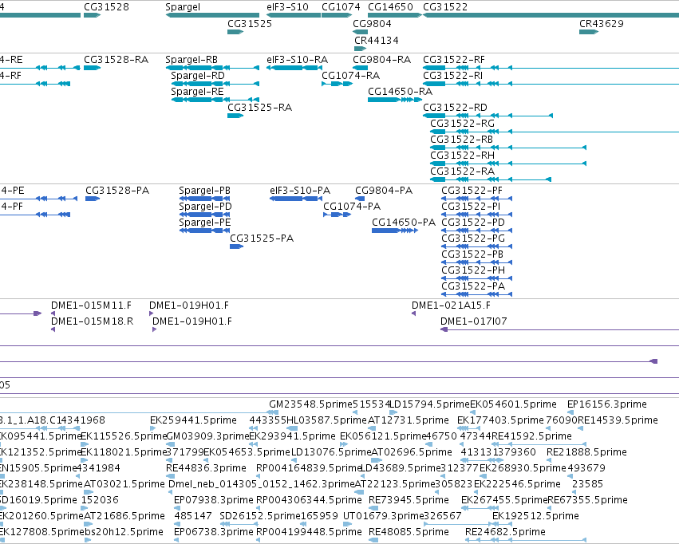Open the EP16156.3prime EST label
679x544 pixels.
[607, 404]
